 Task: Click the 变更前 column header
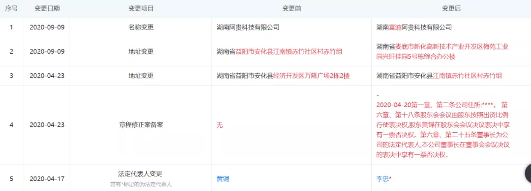pyautogui.click(x=292, y=9)
